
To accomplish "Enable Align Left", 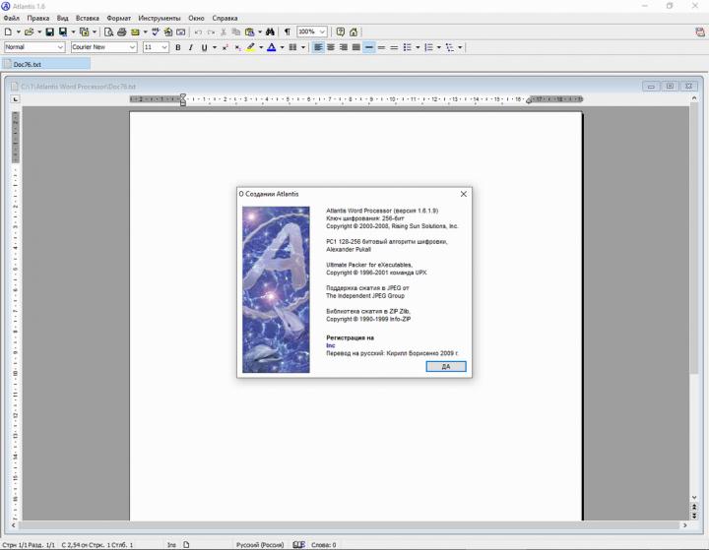I will tap(318, 47).
